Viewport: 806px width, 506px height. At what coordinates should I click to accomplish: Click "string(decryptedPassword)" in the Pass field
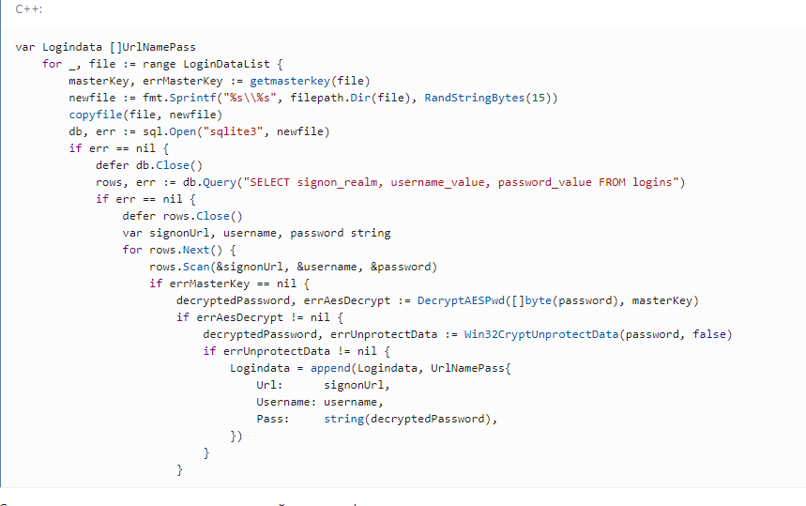point(407,419)
